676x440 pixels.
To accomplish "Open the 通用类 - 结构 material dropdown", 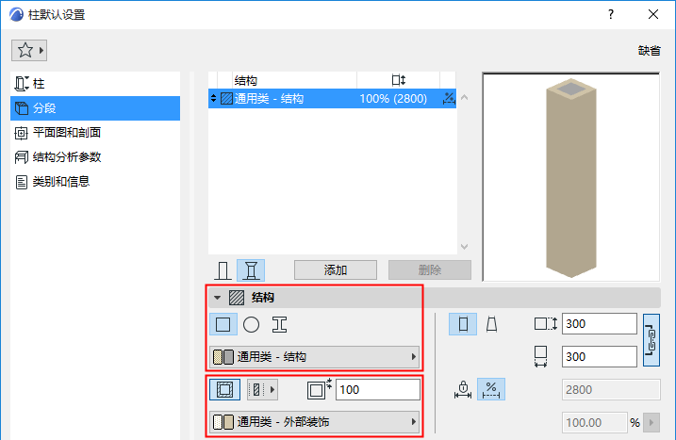I will pyautogui.click(x=314, y=357).
